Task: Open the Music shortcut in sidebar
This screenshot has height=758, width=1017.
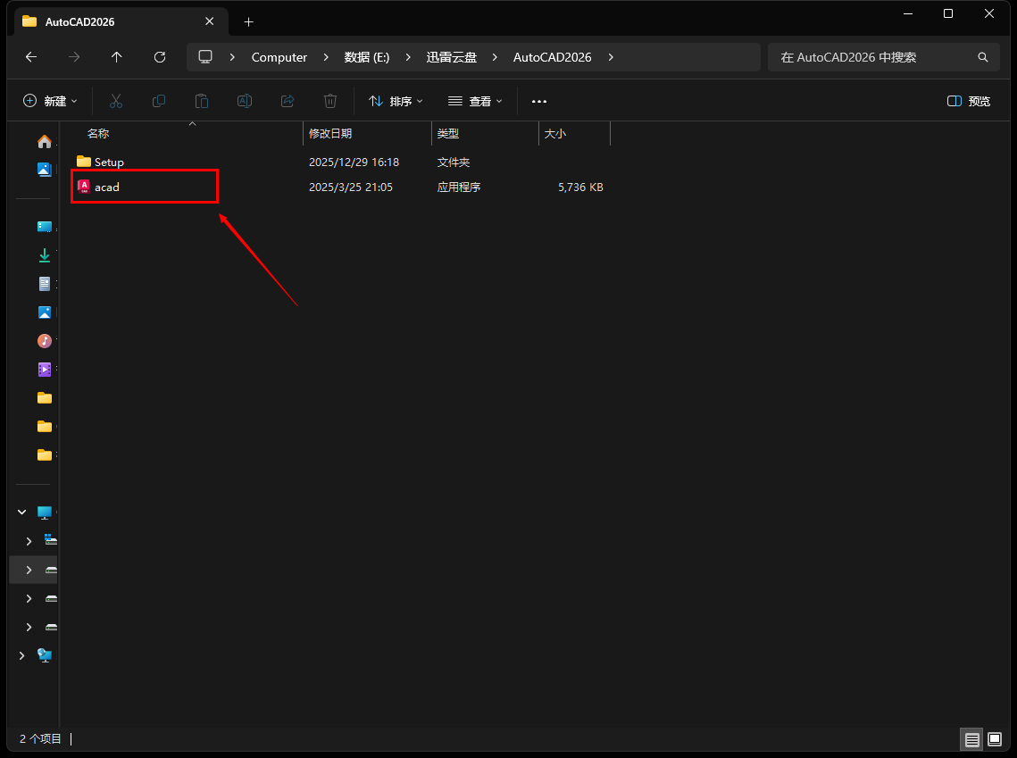Action: [x=44, y=340]
